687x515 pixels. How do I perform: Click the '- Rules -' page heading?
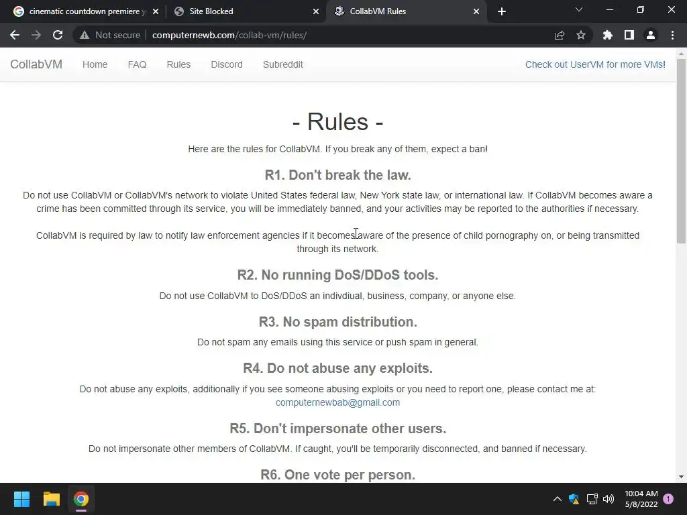pyautogui.click(x=338, y=121)
